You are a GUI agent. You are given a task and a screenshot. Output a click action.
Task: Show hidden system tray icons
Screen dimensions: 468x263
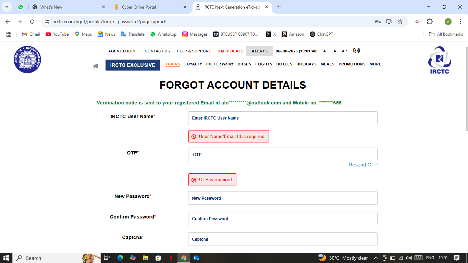point(376,258)
